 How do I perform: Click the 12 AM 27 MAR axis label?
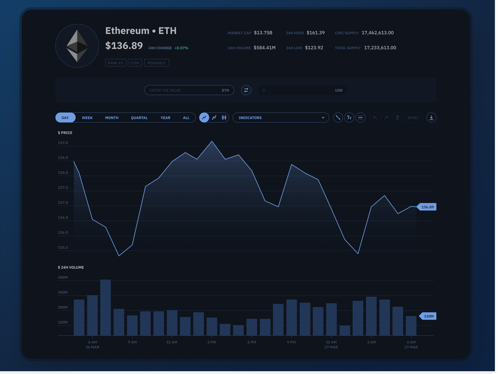[x=331, y=345]
